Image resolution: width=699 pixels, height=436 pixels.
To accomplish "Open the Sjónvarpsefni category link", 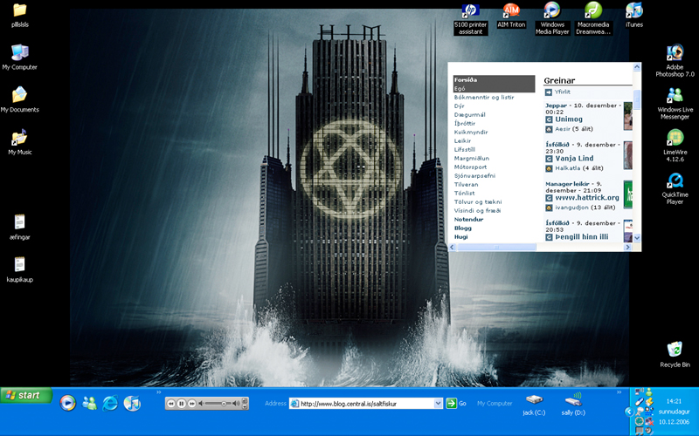I will pos(474,175).
